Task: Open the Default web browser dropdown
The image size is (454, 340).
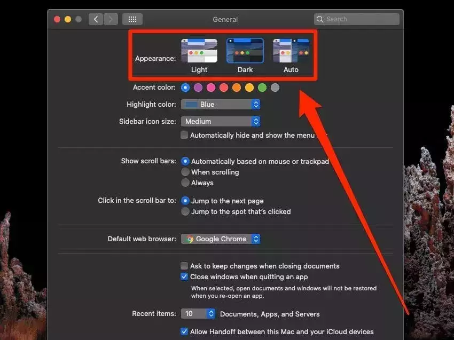Action: (221, 239)
